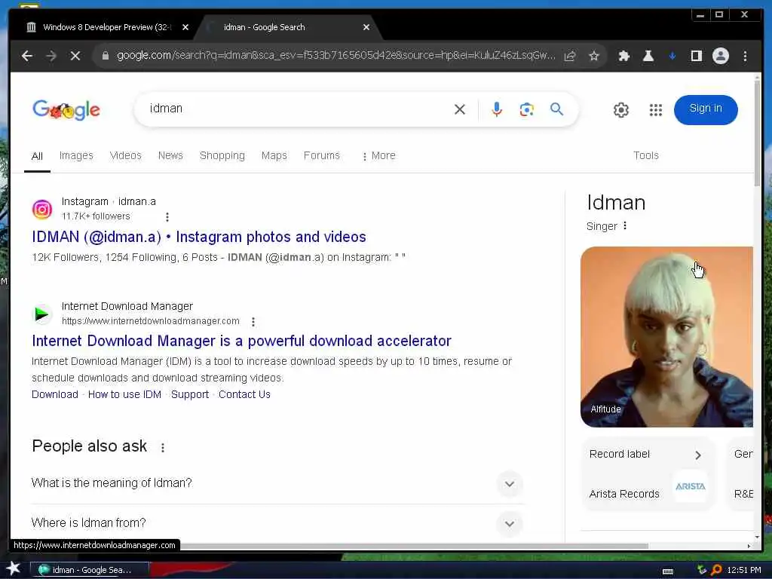Switch to the Images tab
The image size is (772, 579).
click(x=76, y=155)
